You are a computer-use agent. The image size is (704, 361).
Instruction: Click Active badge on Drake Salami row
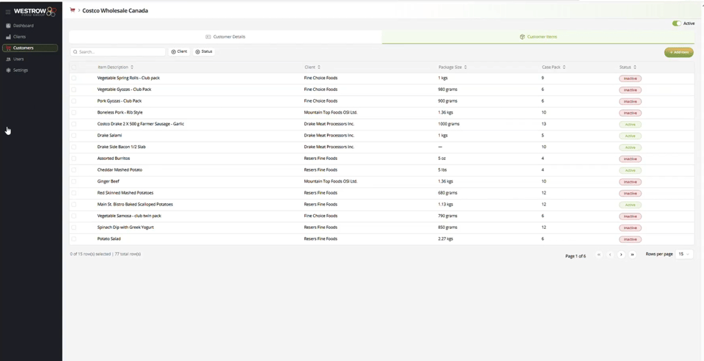[x=630, y=136]
